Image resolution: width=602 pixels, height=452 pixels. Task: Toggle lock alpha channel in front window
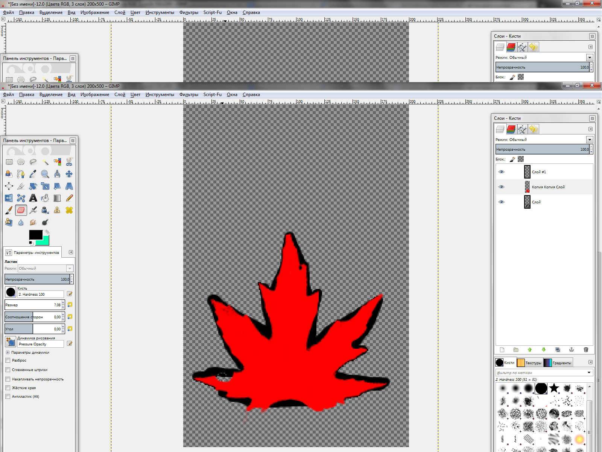click(521, 159)
